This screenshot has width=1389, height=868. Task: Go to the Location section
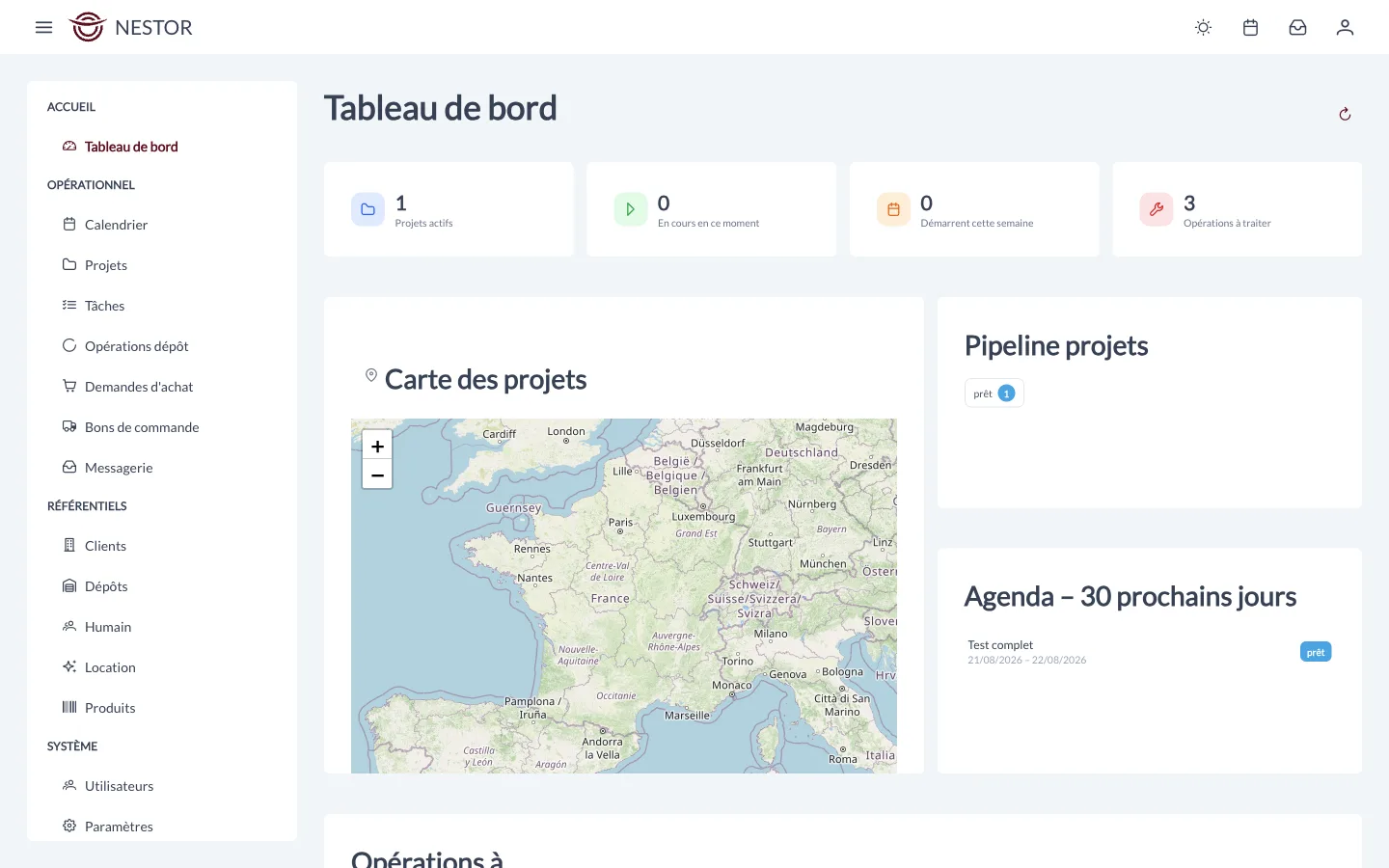[x=110, y=667]
